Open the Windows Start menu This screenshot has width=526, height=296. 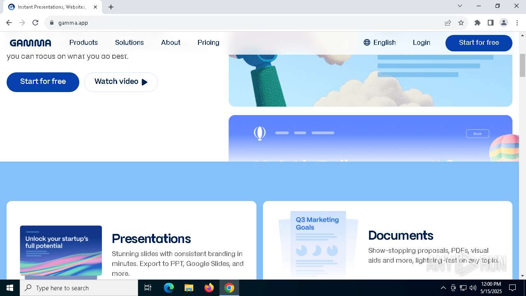[x=10, y=288]
